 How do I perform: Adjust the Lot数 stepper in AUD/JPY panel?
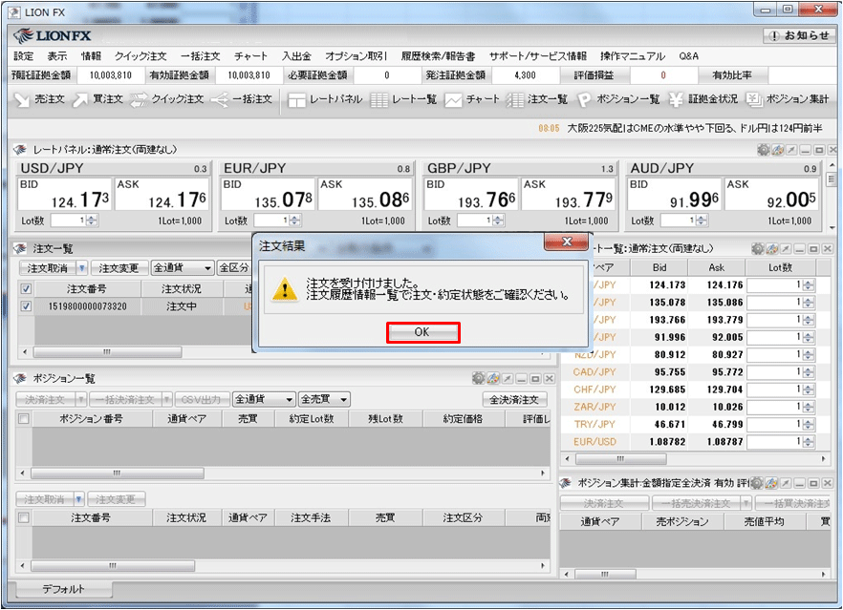point(702,221)
